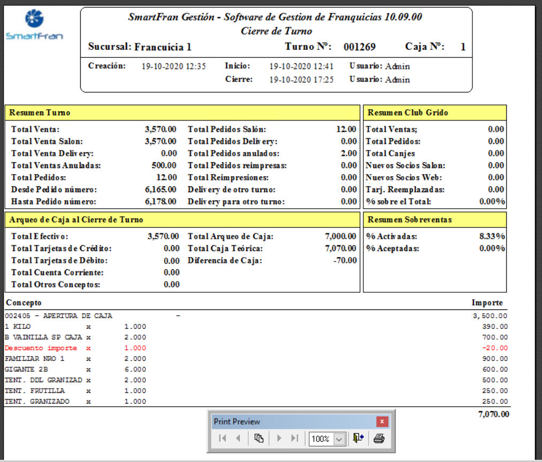Image resolution: width=542 pixels, height=462 pixels.
Task: Click the 'Total Caja Teórica:' label
Action: tap(225, 248)
